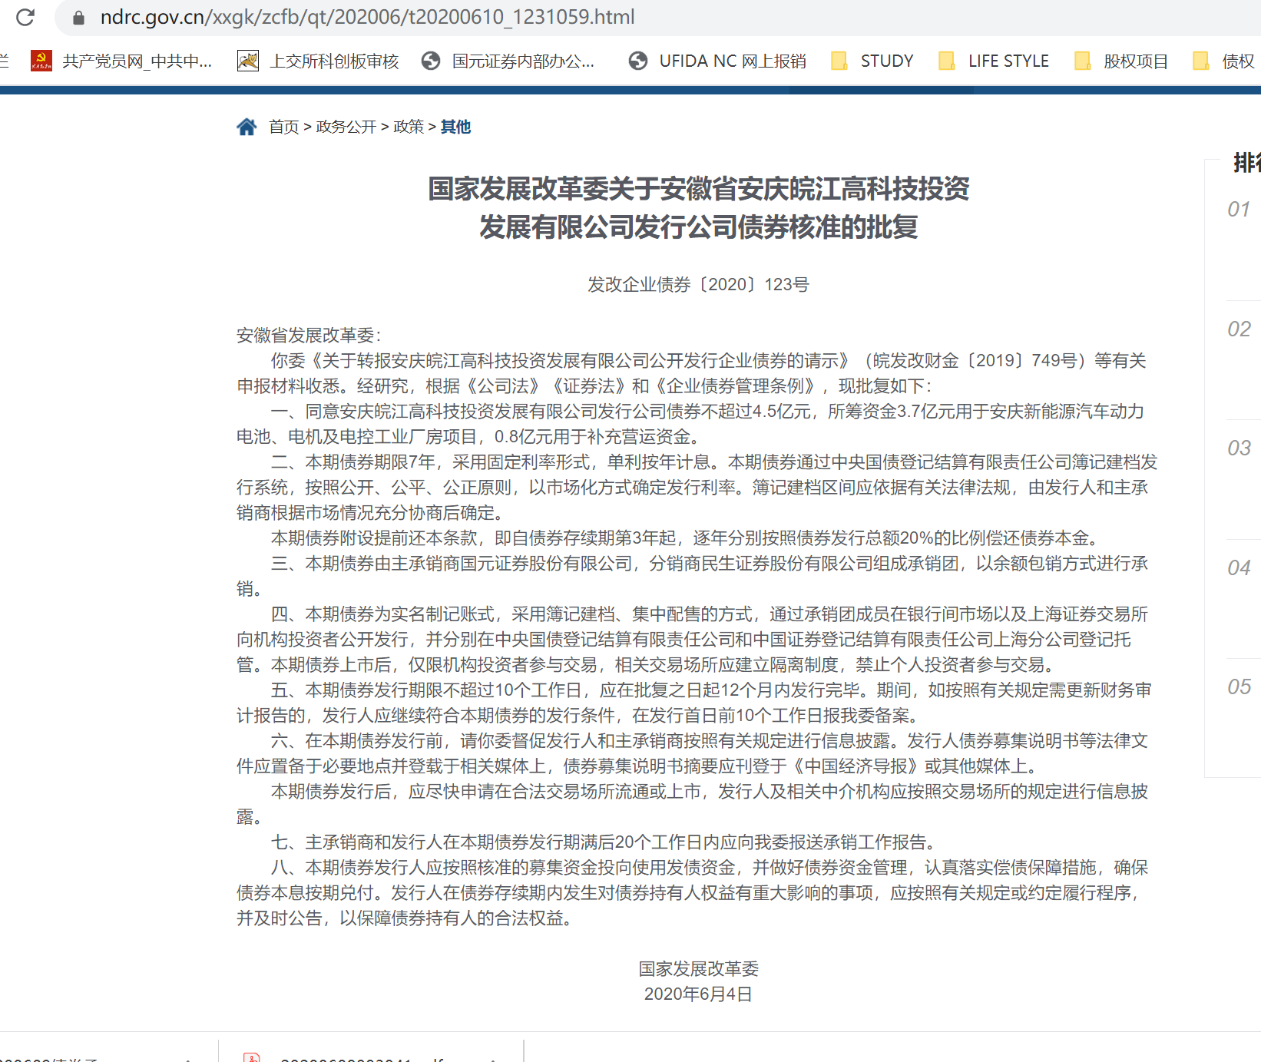Expand the 债权 bookmark folder
The width and height of the screenshot is (1261, 1062).
[1224, 61]
